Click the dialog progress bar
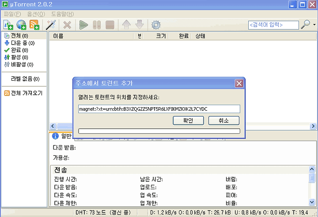Viewport: 318px width, 217px height. (159, 131)
